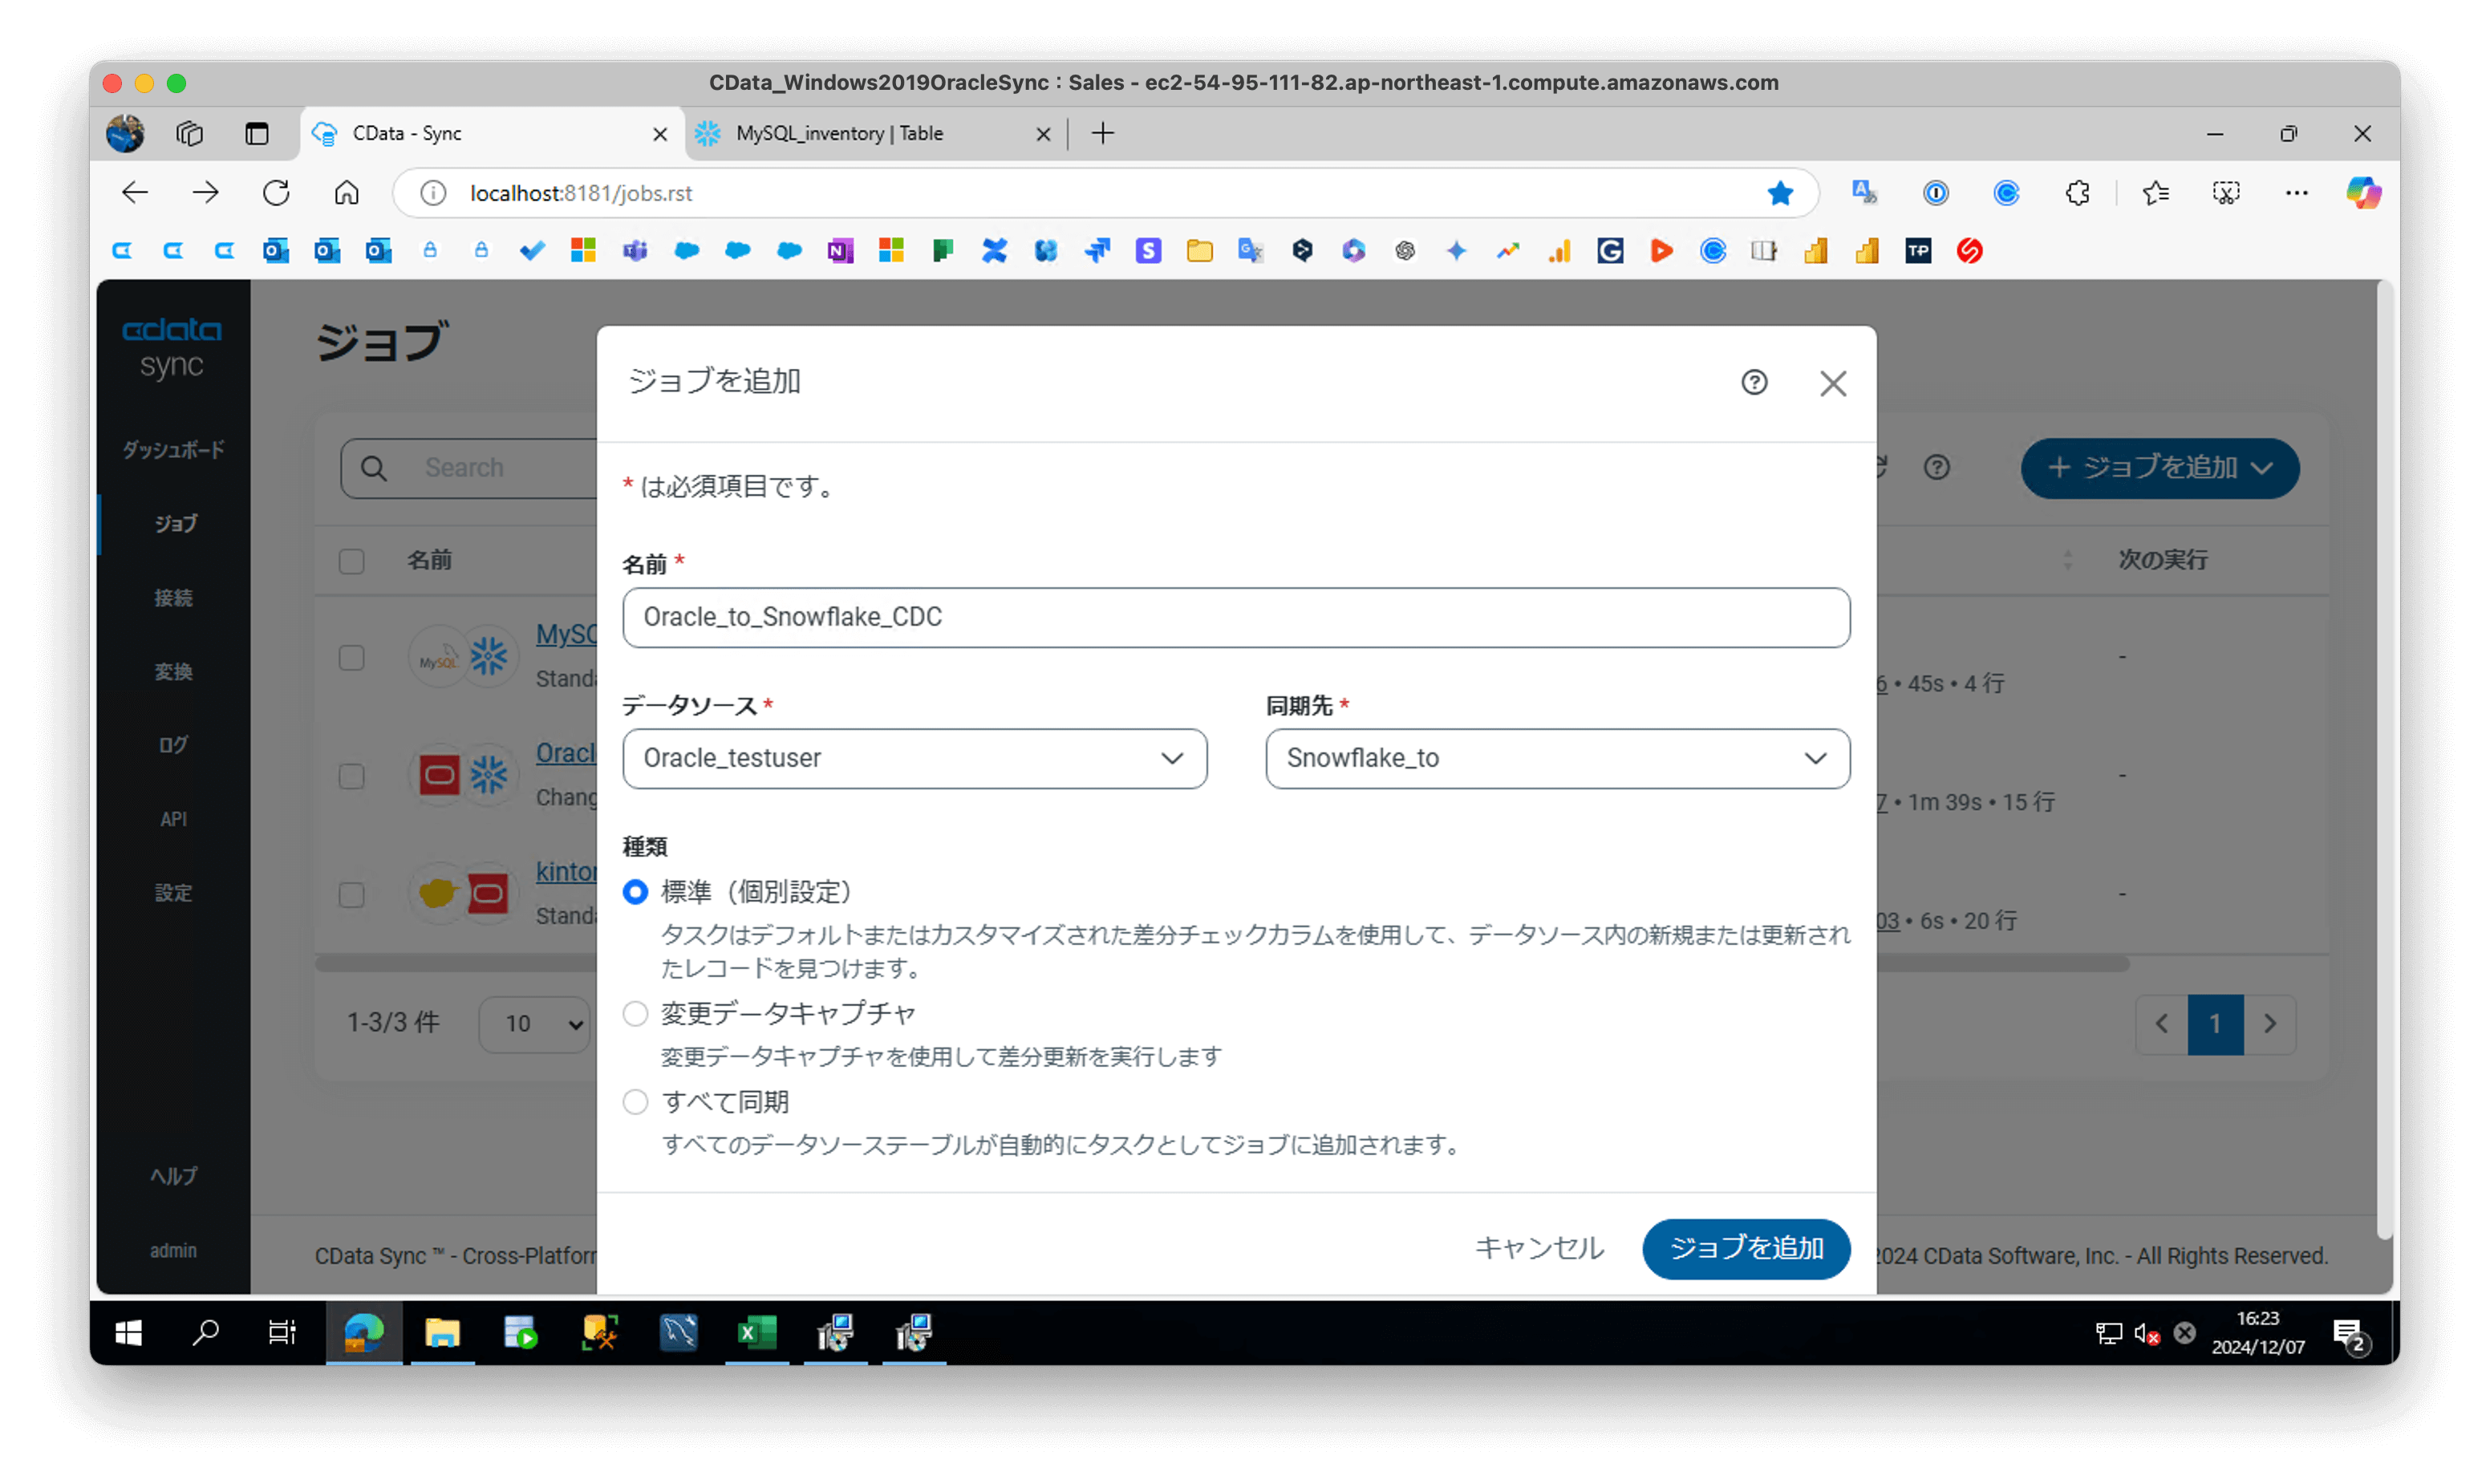2490x1484 pixels.
Task: Expand the 同期先 Snowflake_to dropdown
Action: [x=1557, y=758]
